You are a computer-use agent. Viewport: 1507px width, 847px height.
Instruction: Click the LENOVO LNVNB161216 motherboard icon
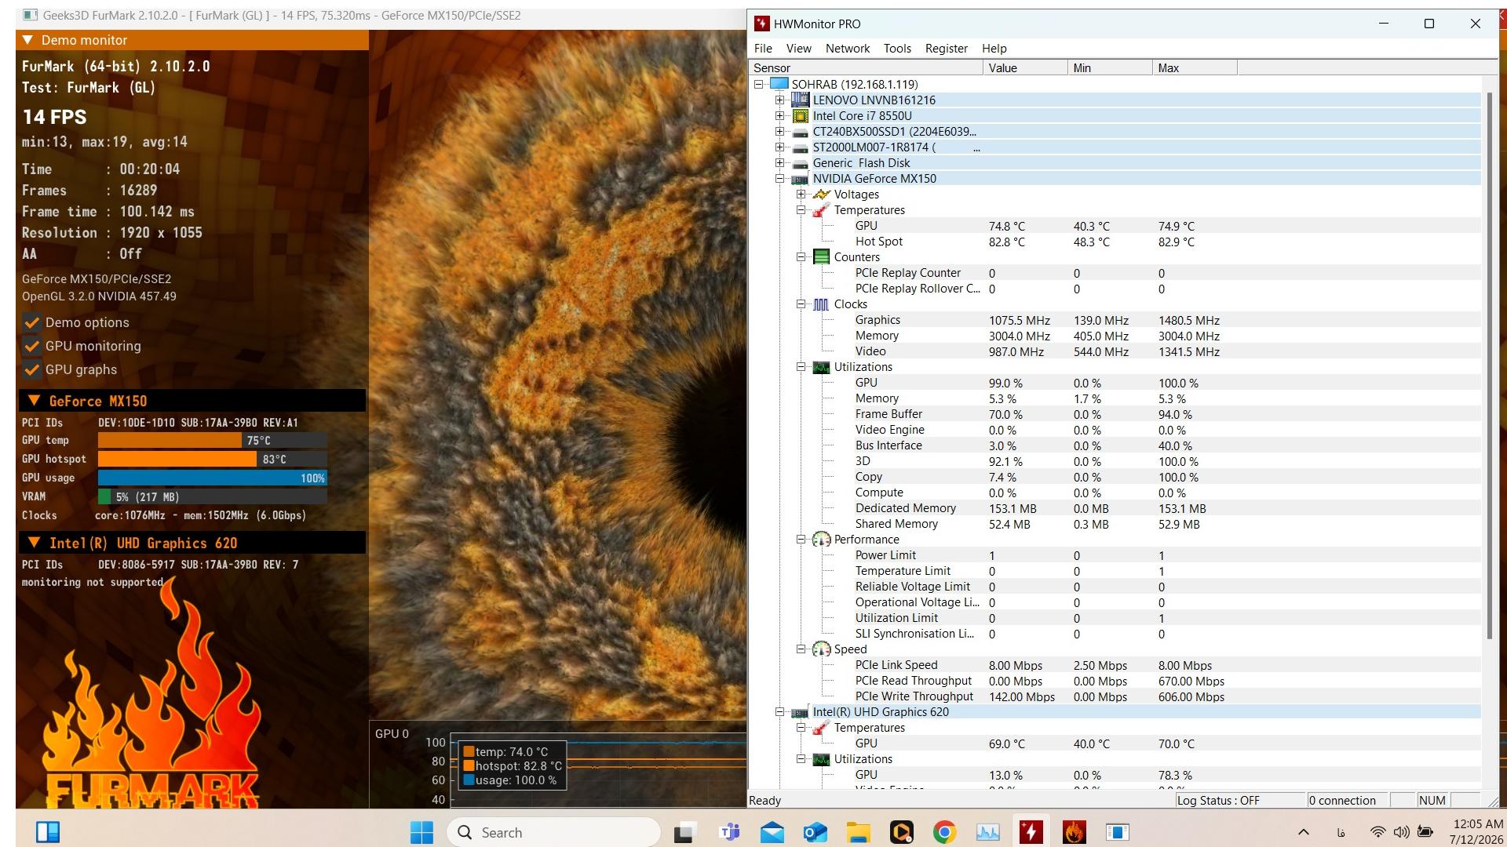[800, 100]
